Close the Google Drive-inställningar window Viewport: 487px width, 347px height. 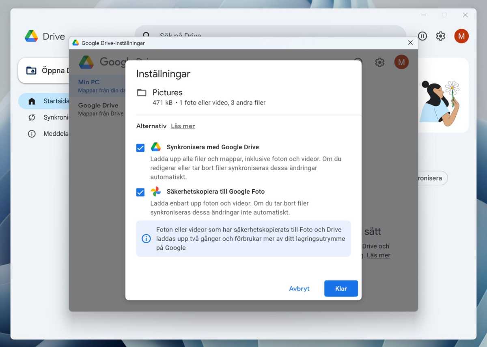tap(410, 43)
